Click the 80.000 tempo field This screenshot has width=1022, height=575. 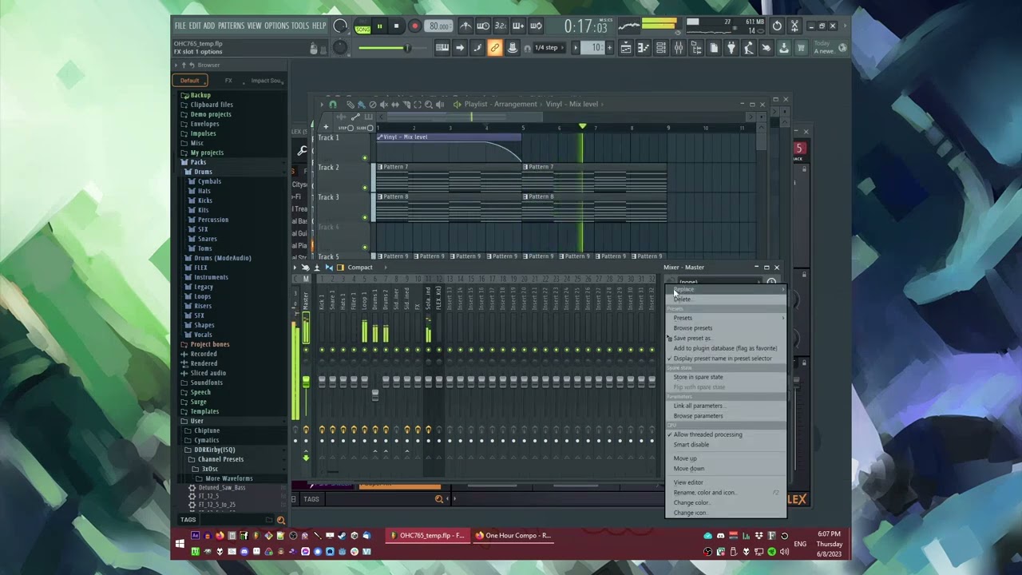[439, 26]
